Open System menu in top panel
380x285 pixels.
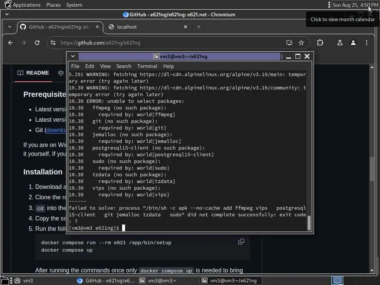74,5
